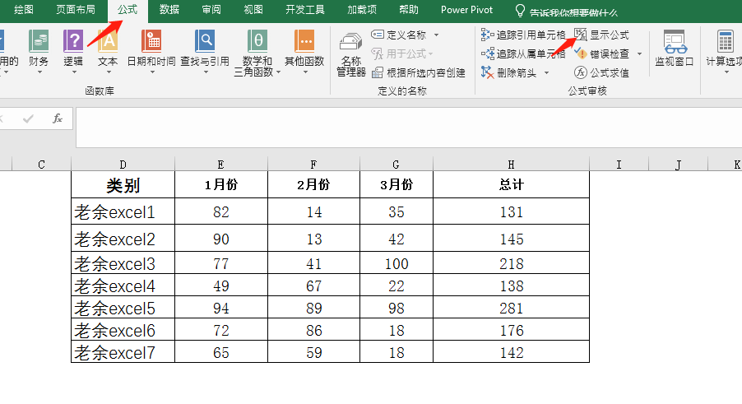
Task: Switch to the 数据 tab
Action: tap(169, 10)
